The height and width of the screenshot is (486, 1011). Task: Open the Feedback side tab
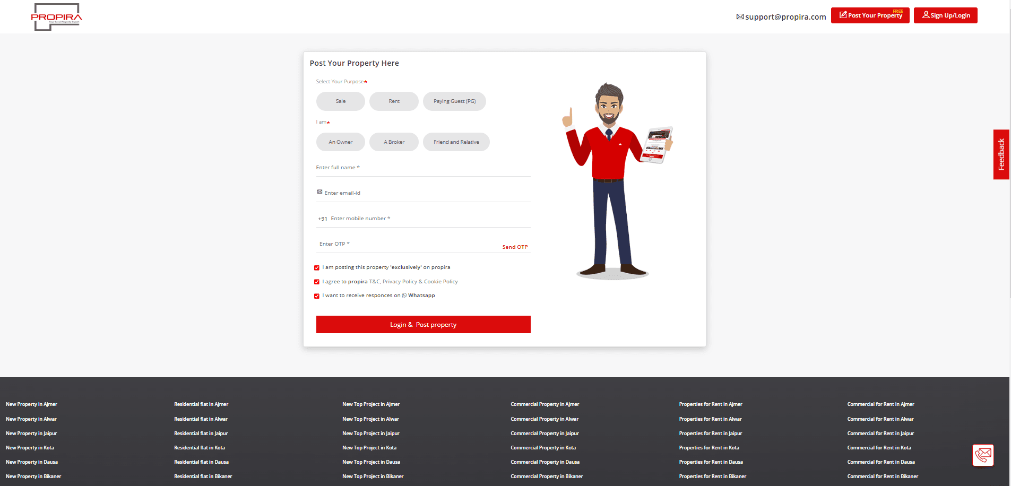tap(1001, 154)
